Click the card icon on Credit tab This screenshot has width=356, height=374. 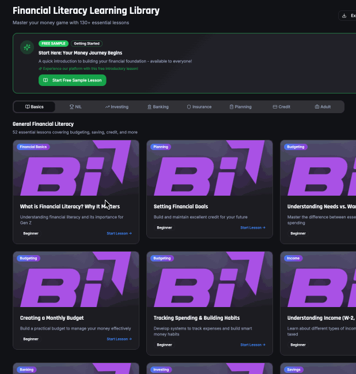[x=275, y=107]
